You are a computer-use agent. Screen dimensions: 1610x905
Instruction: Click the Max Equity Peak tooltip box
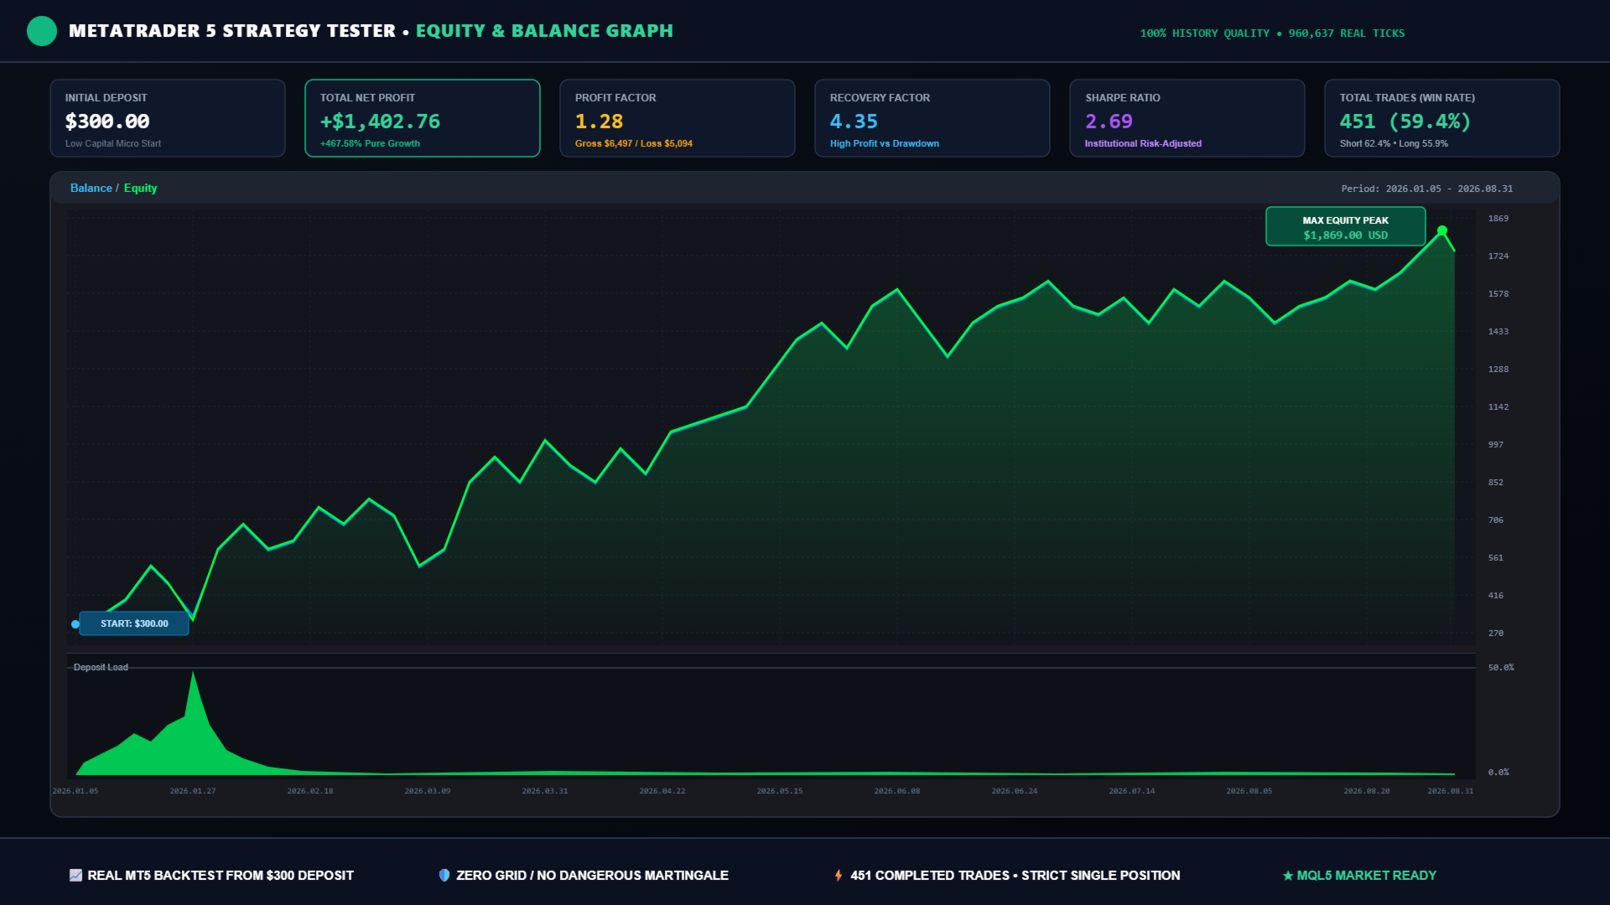coord(1346,226)
